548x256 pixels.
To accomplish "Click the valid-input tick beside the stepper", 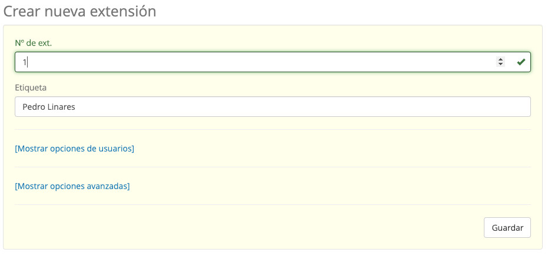I will 520,62.
